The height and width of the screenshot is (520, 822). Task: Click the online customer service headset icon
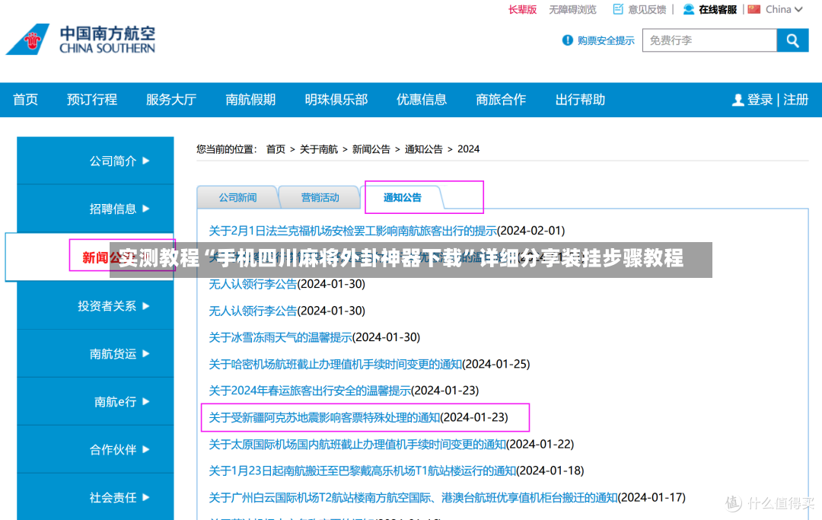(689, 9)
